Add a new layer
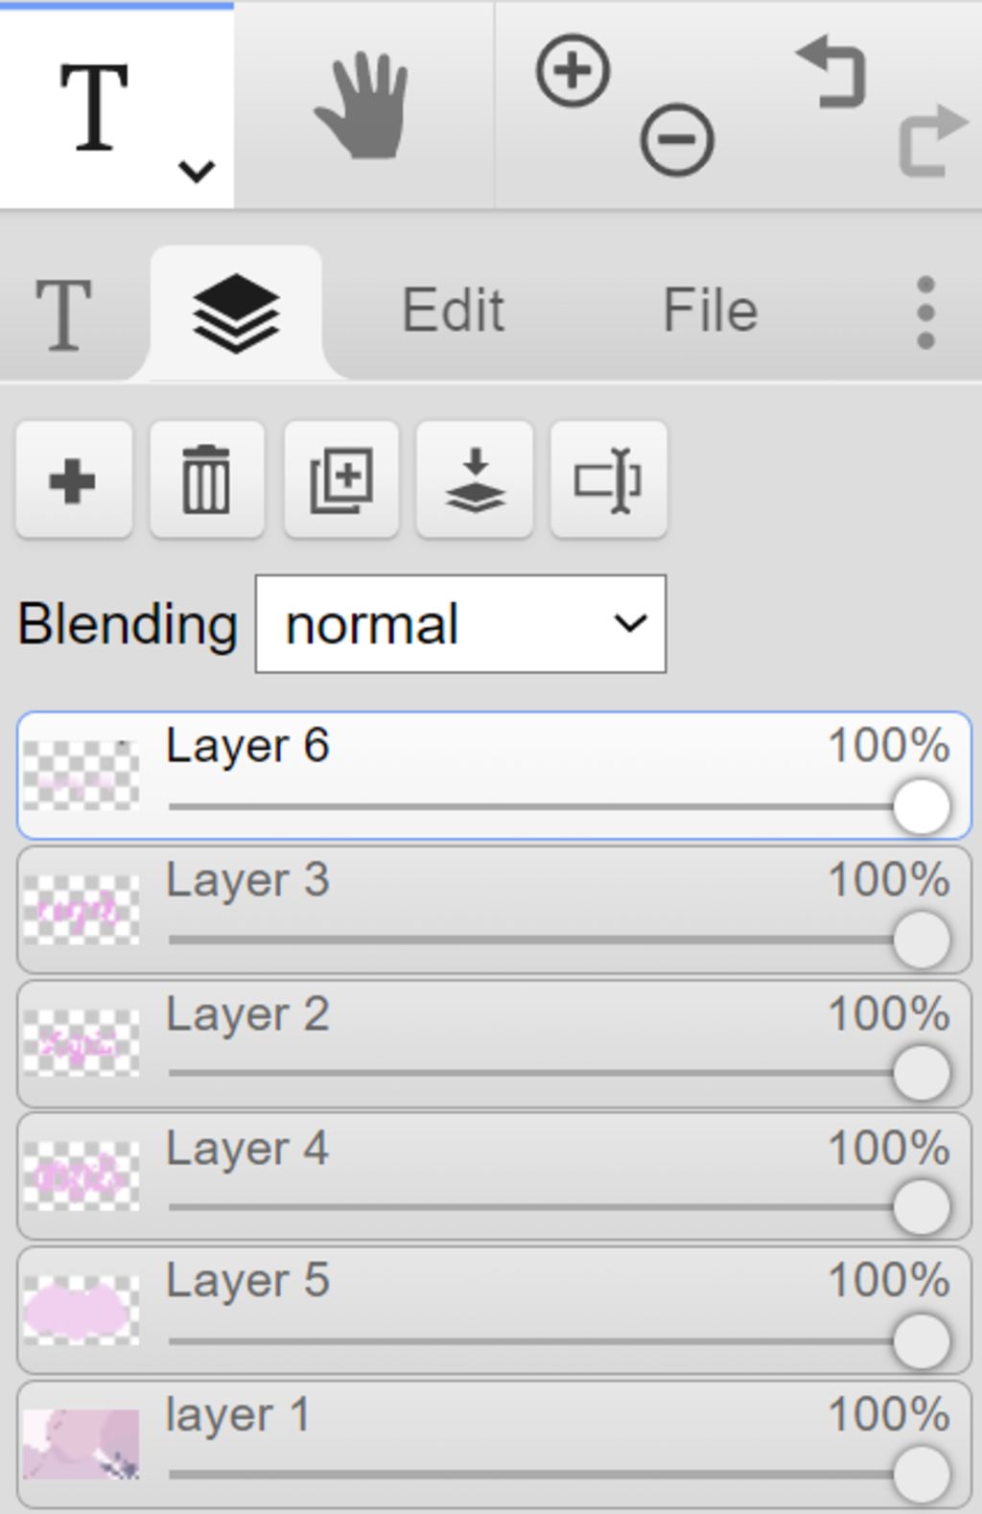The width and height of the screenshot is (982, 1514). tap(73, 479)
